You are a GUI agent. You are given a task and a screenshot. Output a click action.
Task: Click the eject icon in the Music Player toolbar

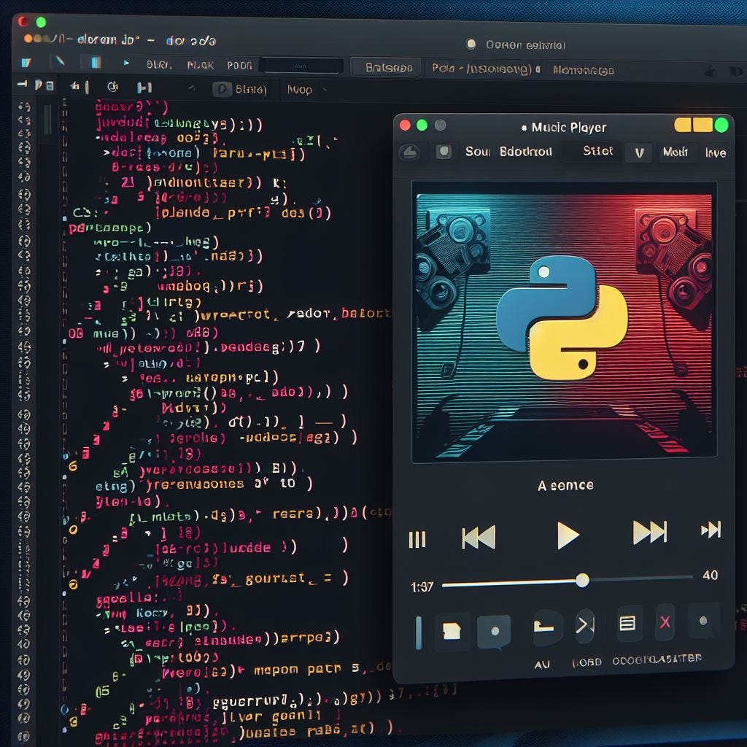tap(409, 152)
